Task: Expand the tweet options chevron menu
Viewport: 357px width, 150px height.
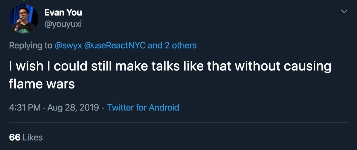Action: point(344,12)
